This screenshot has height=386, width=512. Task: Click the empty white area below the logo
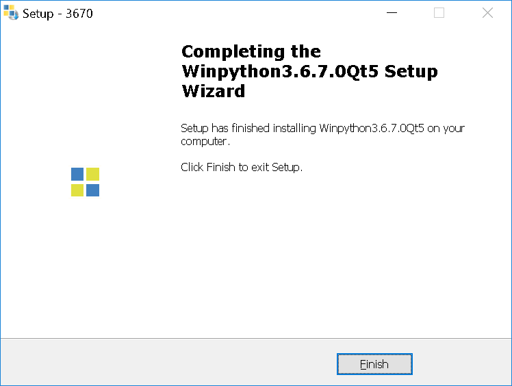coord(86,268)
